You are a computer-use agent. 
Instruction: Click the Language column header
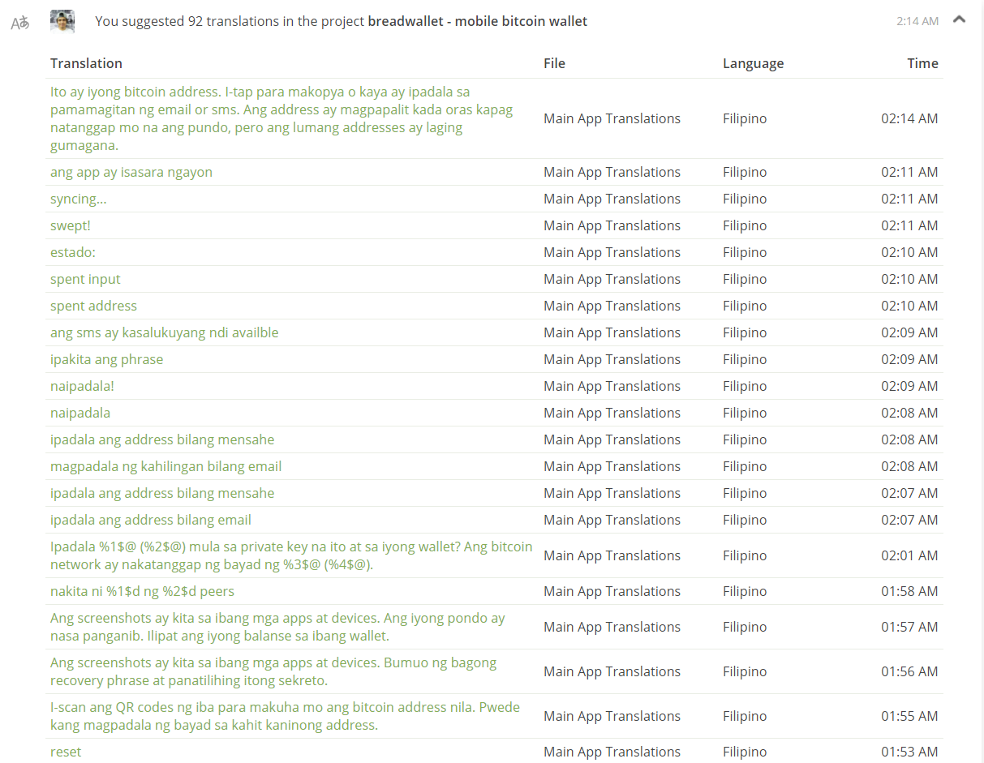[x=753, y=63]
